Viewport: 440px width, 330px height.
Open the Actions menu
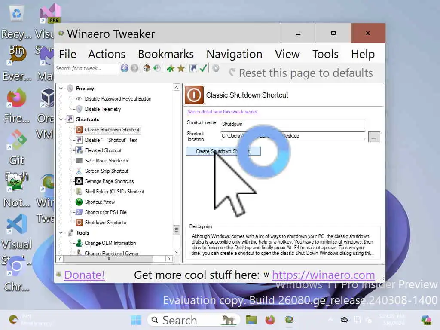(107, 54)
